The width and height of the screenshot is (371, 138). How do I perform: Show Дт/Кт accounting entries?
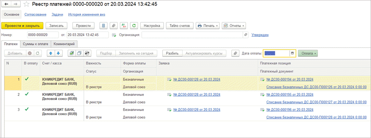click(x=124, y=26)
